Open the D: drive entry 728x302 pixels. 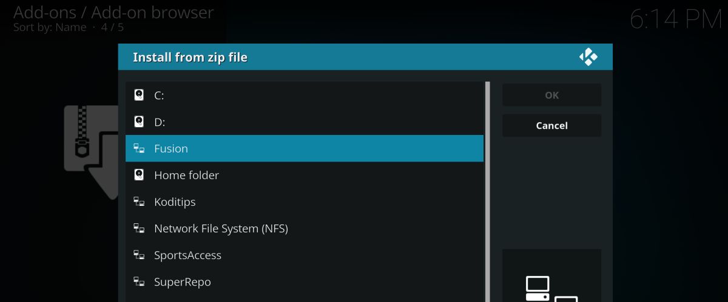(x=305, y=122)
